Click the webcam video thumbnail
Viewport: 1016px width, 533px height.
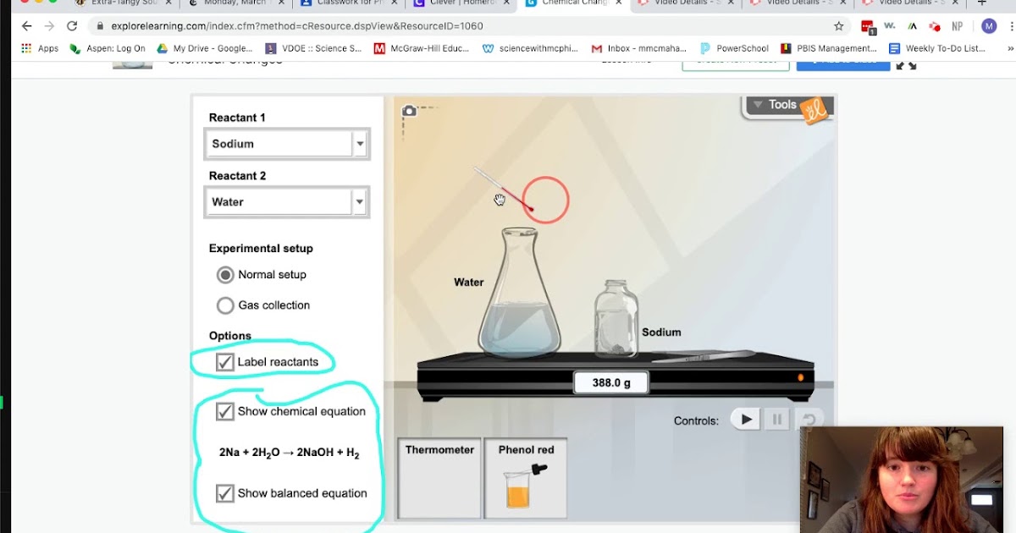901,479
